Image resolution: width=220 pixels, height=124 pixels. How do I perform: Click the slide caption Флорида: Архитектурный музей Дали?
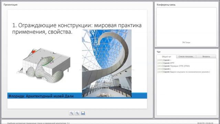pos(41,96)
